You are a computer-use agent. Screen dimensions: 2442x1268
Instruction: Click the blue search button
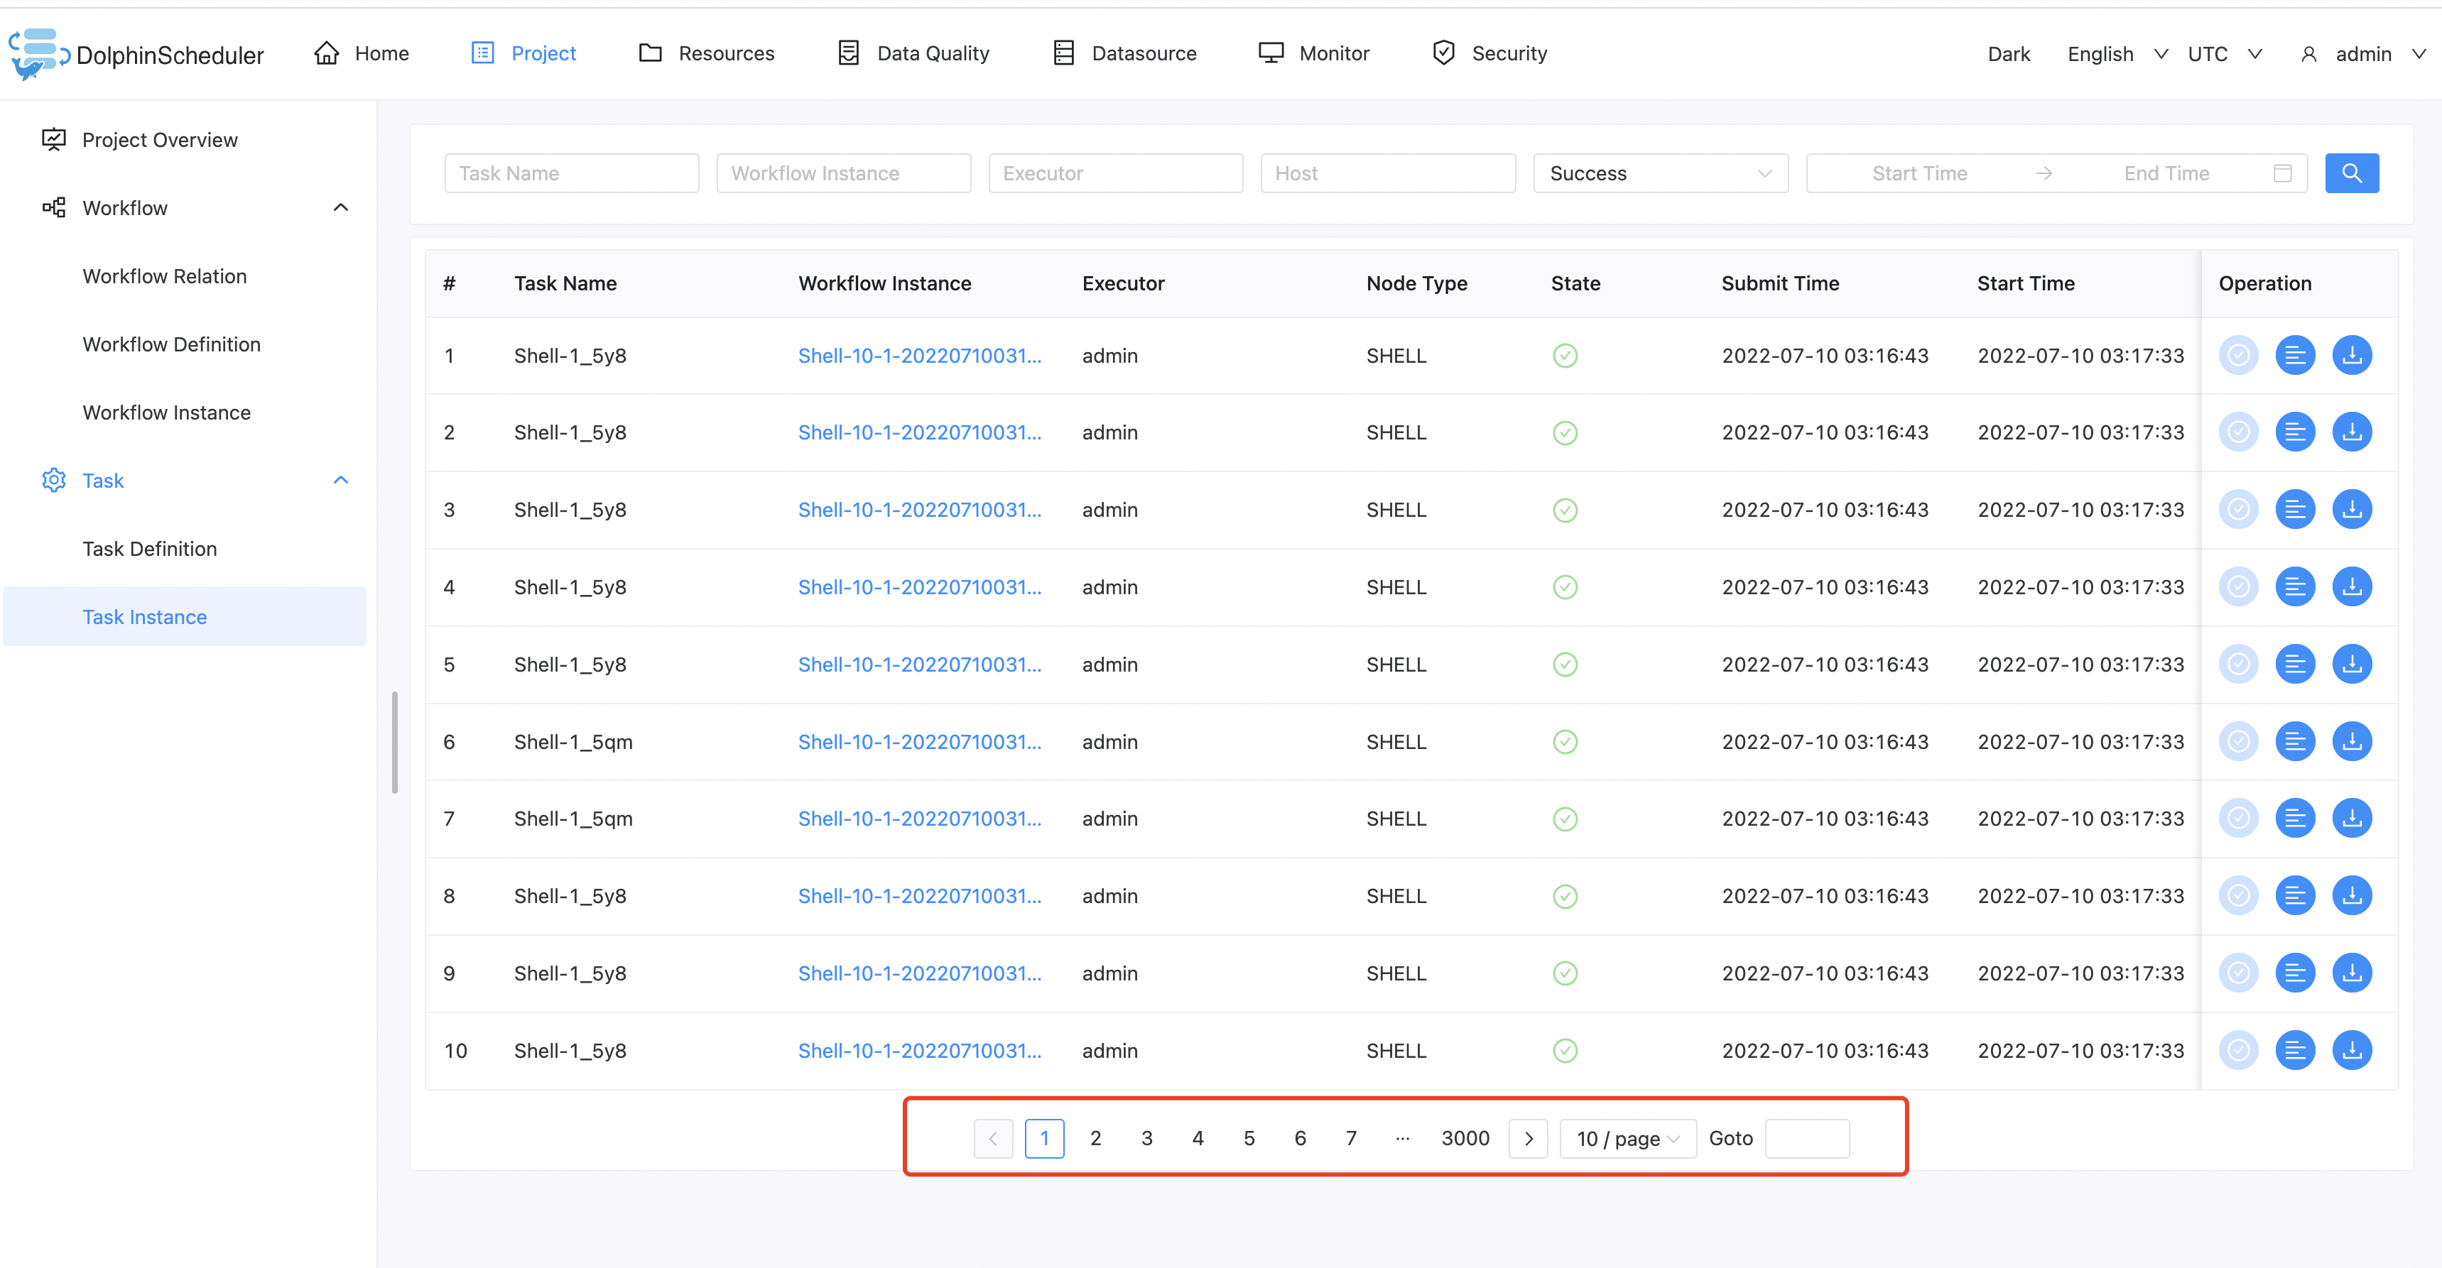point(2351,173)
